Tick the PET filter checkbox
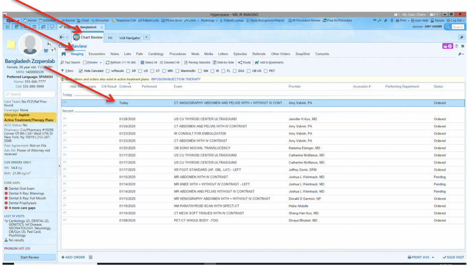This screenshot has height=266, width=467. coord(266,71)
